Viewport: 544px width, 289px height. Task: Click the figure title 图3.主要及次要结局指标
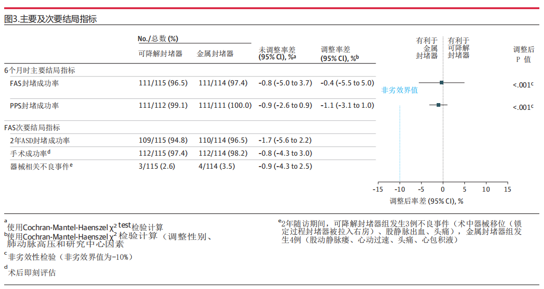point(50,19)
